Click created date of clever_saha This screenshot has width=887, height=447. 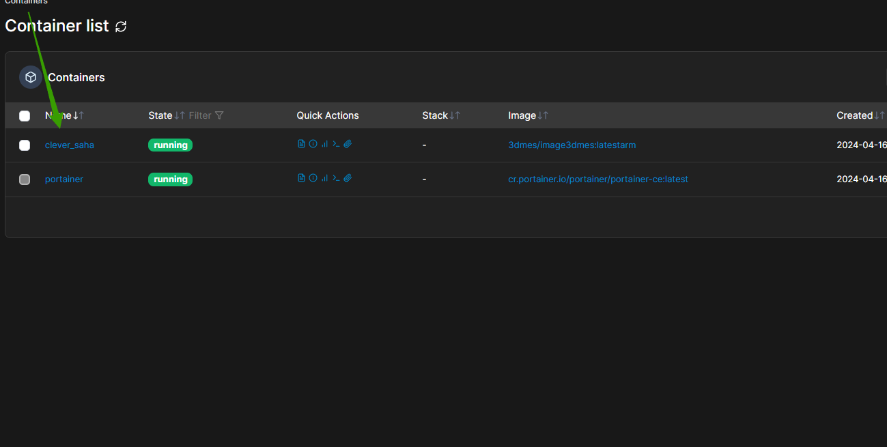pos(861,145)
